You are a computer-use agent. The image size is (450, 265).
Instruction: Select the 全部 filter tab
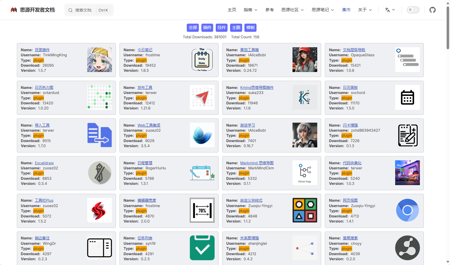(x=193, y=28)
